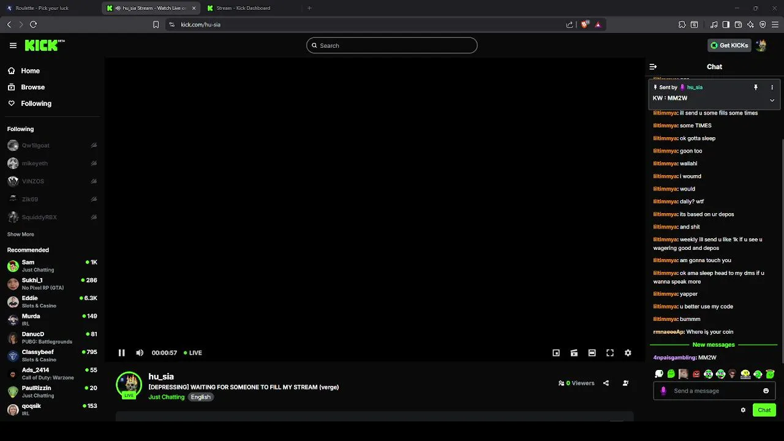The height and width of the screenshot is (441, 784).
Task: Insert the red angry face quick emote
Action: pos(696,374)
